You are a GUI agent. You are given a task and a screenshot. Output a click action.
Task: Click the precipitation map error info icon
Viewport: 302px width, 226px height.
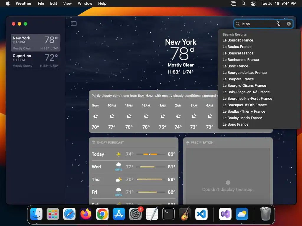pos(228,182)
